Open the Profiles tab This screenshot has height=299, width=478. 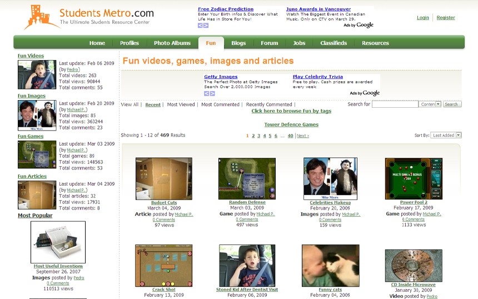point(130,43)
